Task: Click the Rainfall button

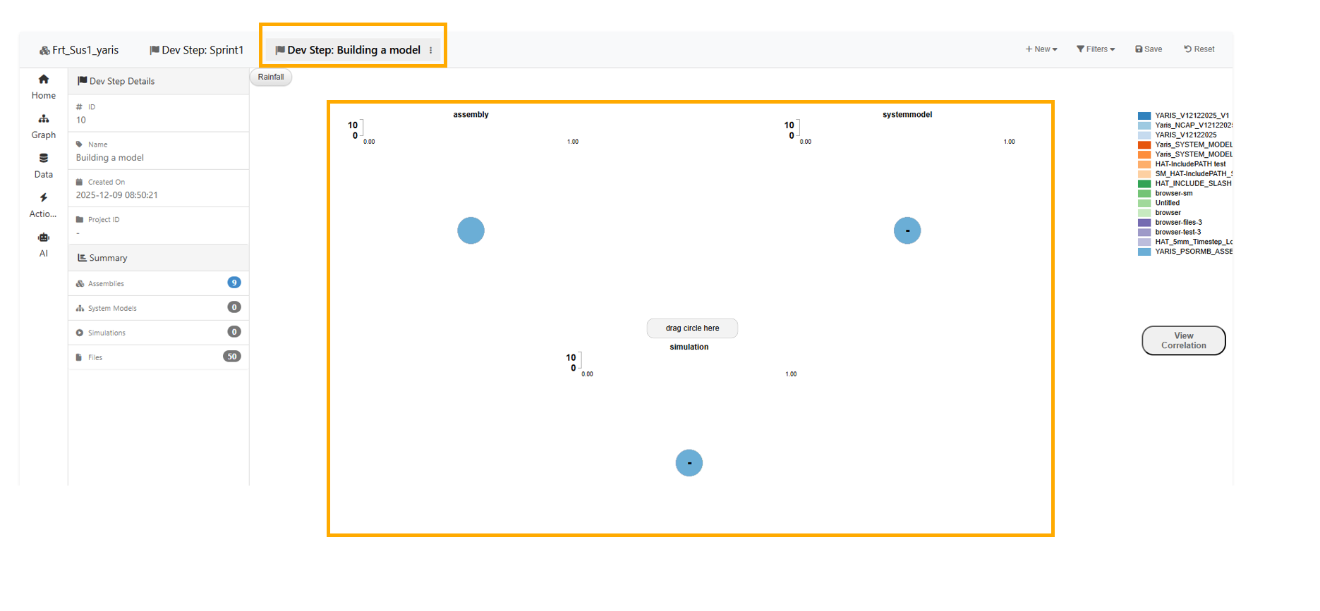Action: pos(271,78)
